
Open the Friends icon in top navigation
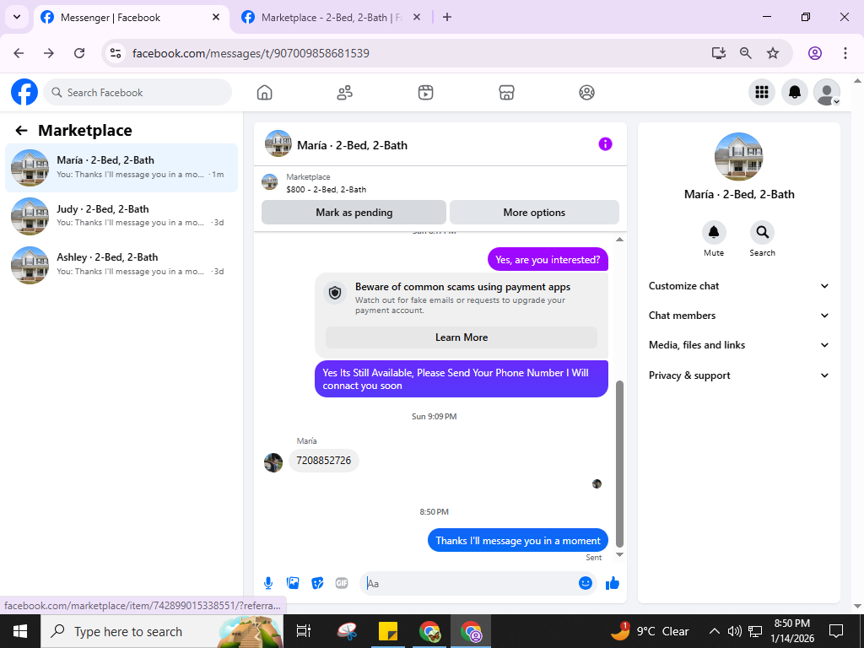(x=345, y=93)
